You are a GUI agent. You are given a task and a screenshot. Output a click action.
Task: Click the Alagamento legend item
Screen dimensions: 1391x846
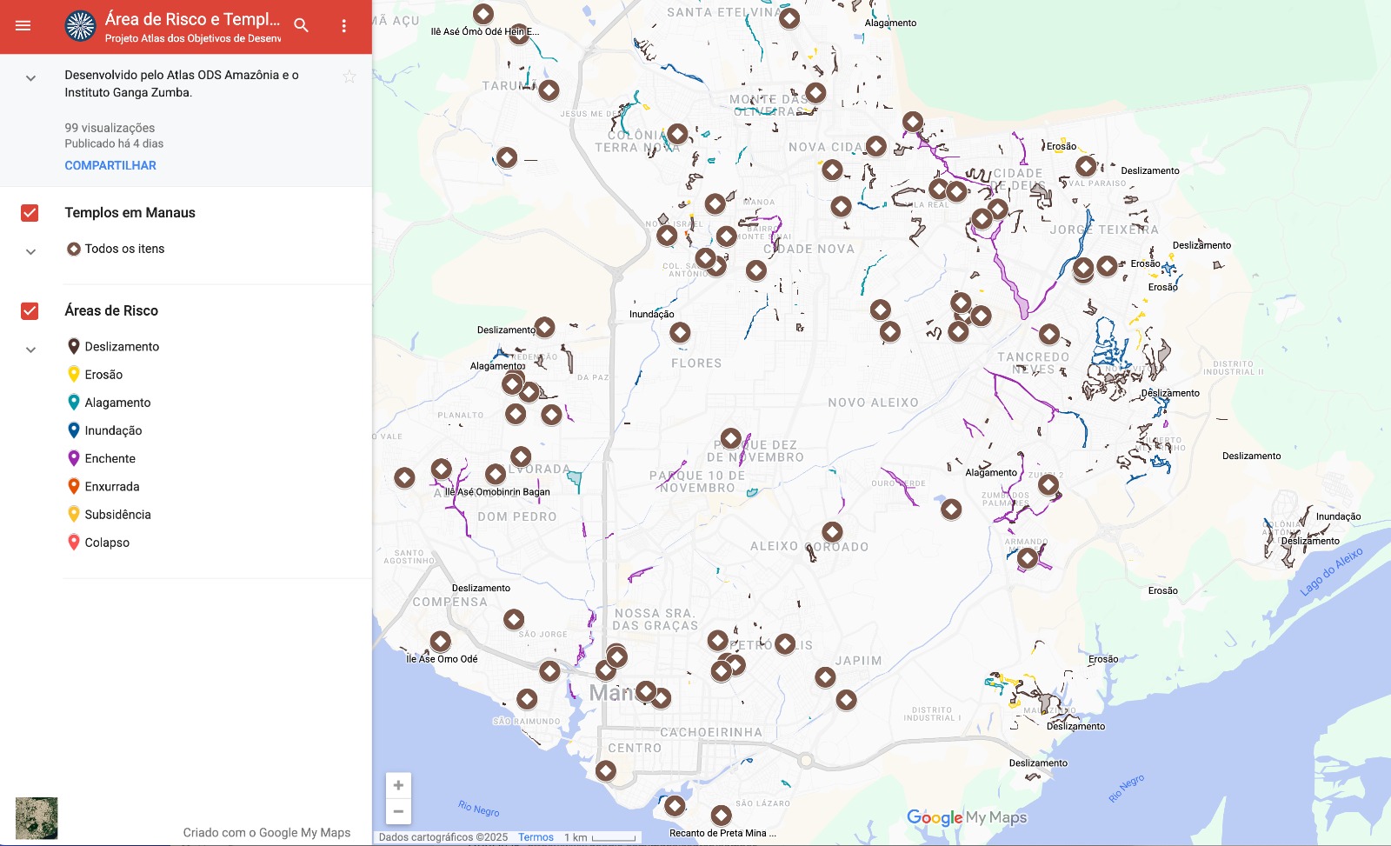pos(117,403)
